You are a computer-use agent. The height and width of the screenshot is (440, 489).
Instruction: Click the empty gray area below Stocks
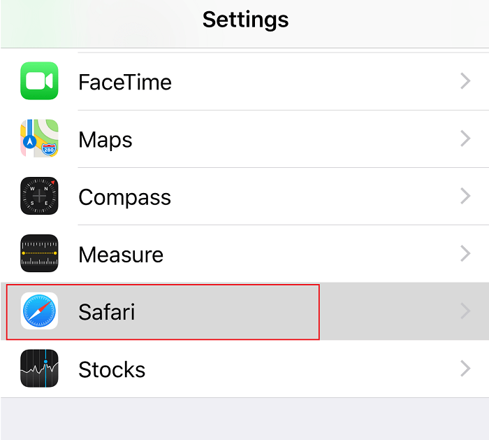click(x=245, y=418)
